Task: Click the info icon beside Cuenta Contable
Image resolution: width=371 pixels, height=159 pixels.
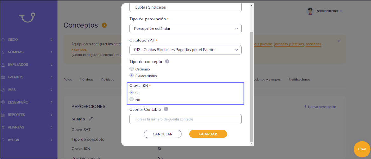Action: (x=166, y=109)
